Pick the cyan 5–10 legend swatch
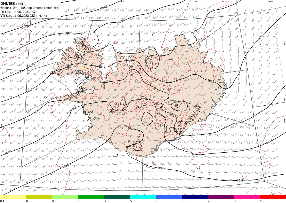 point(143,197)
